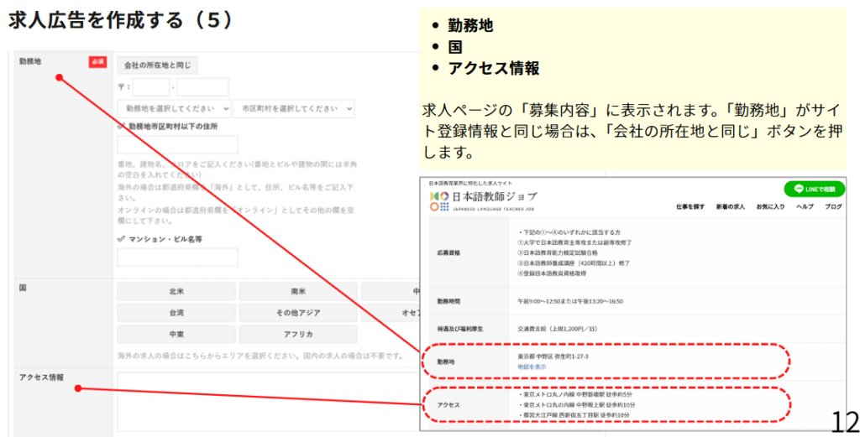Select the 北米 region button
Image resolution: width=860 pixels, height=437 pixels.
[x=176, y=292]
